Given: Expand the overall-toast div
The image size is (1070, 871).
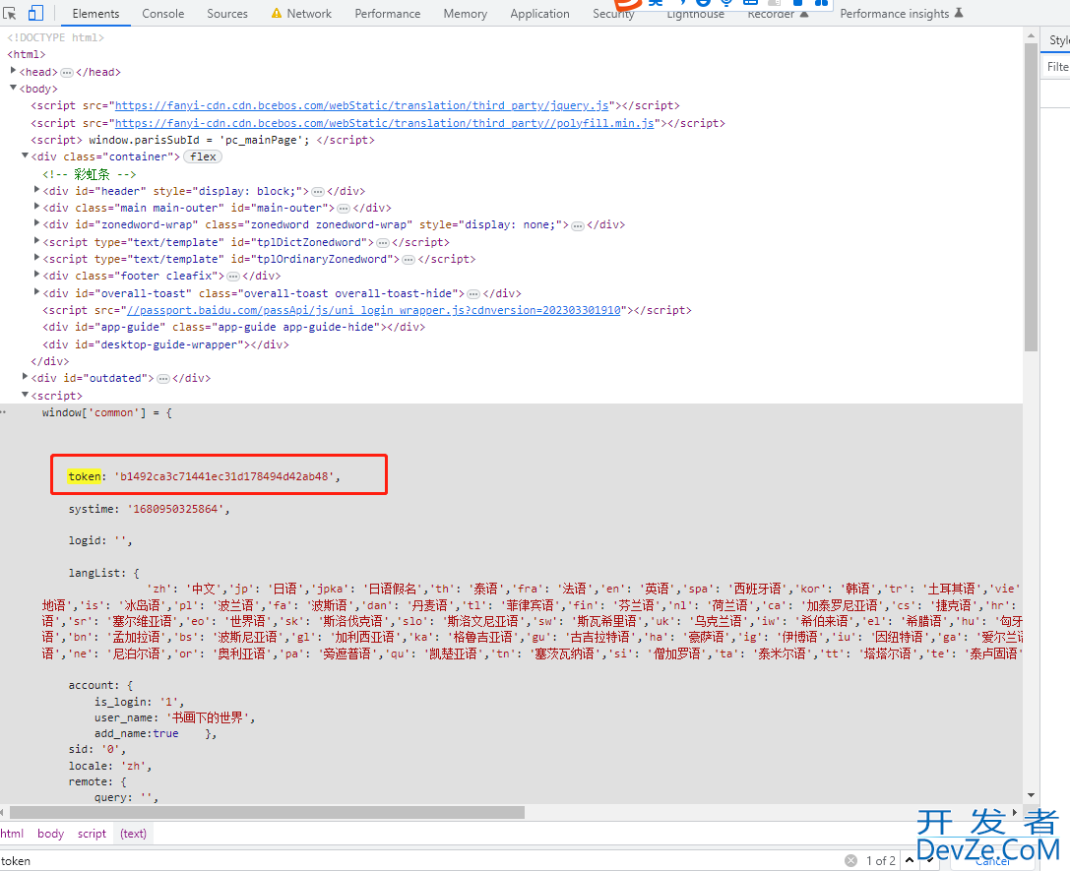Looking at the screenshot, I should 36,292.
